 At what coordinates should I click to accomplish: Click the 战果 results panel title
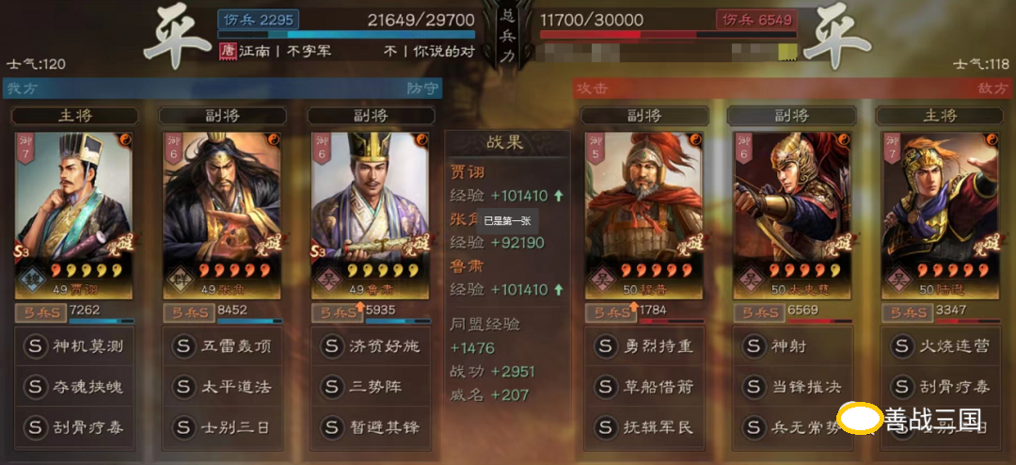[x=505, y=143]
